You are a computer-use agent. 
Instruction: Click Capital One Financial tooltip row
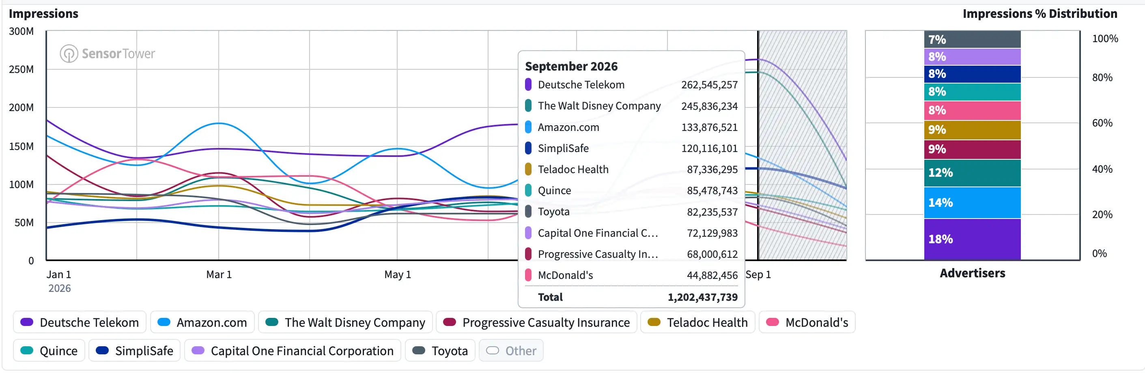coord(631,233)
